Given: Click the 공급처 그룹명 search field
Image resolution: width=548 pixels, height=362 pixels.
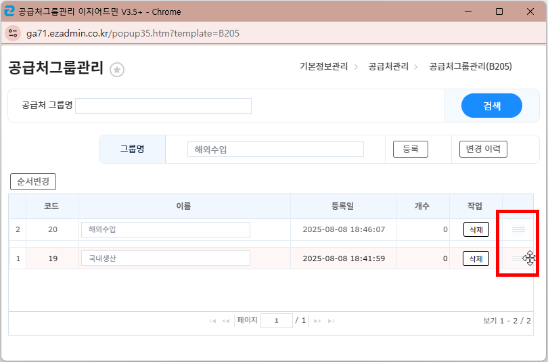Looking at the screenshot, I should (163, 106).
